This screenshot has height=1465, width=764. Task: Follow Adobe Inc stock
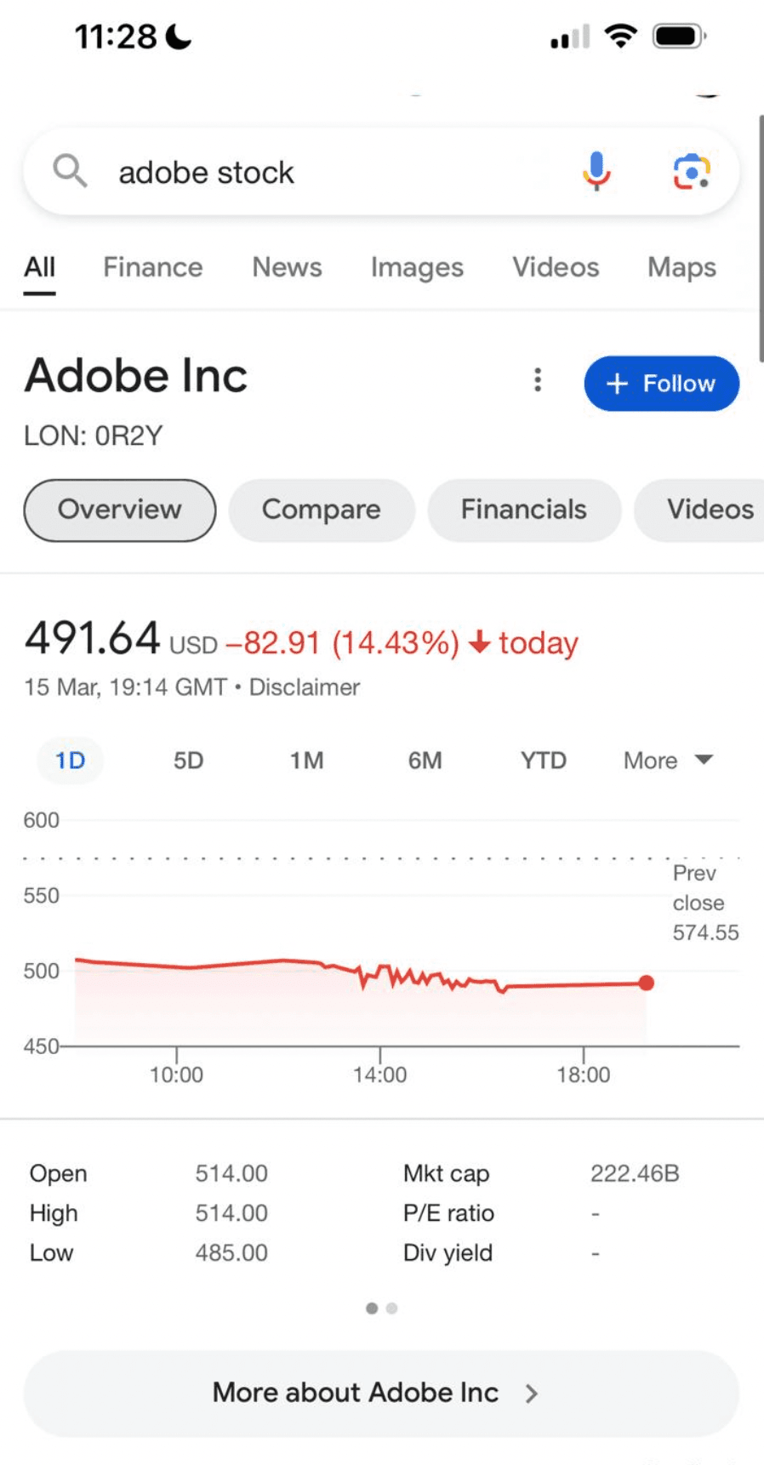pyautogui.click(x=661, y=384)
